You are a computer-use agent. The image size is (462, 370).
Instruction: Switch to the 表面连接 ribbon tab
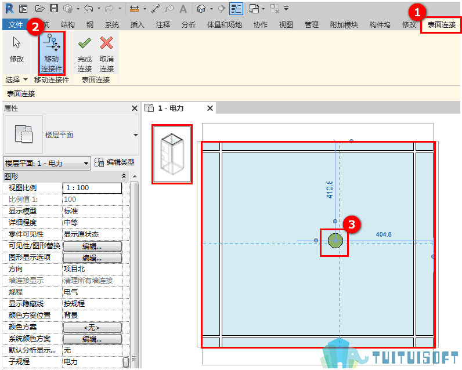coord(441,25)
